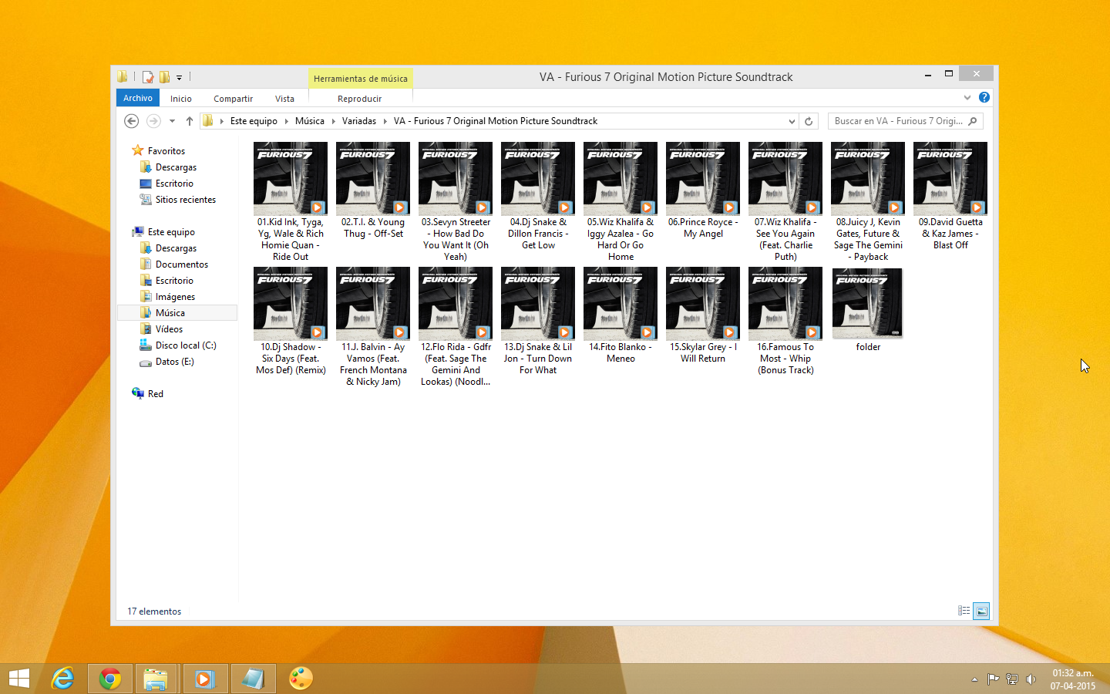Open the Reproducir ribbon tab

point(359,99)
